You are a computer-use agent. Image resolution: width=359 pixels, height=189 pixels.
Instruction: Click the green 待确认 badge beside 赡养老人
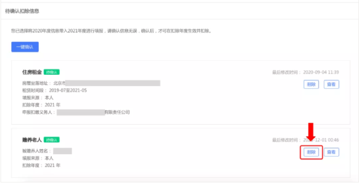pos(52,140)
